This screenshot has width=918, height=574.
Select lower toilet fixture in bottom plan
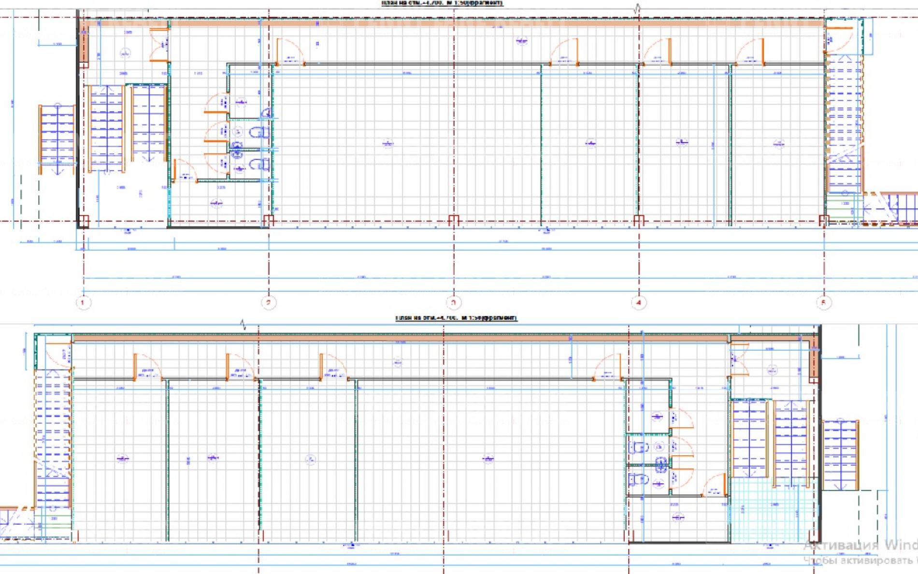(x=639, y=480)
